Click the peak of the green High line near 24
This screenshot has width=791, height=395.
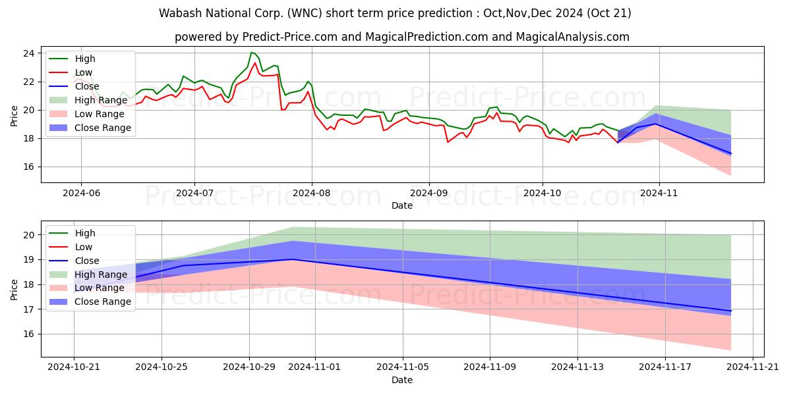tap(251, 53)
